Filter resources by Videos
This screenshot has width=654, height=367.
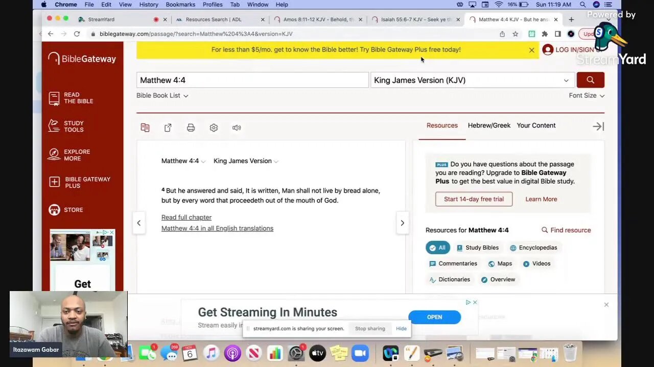[536, 264]
